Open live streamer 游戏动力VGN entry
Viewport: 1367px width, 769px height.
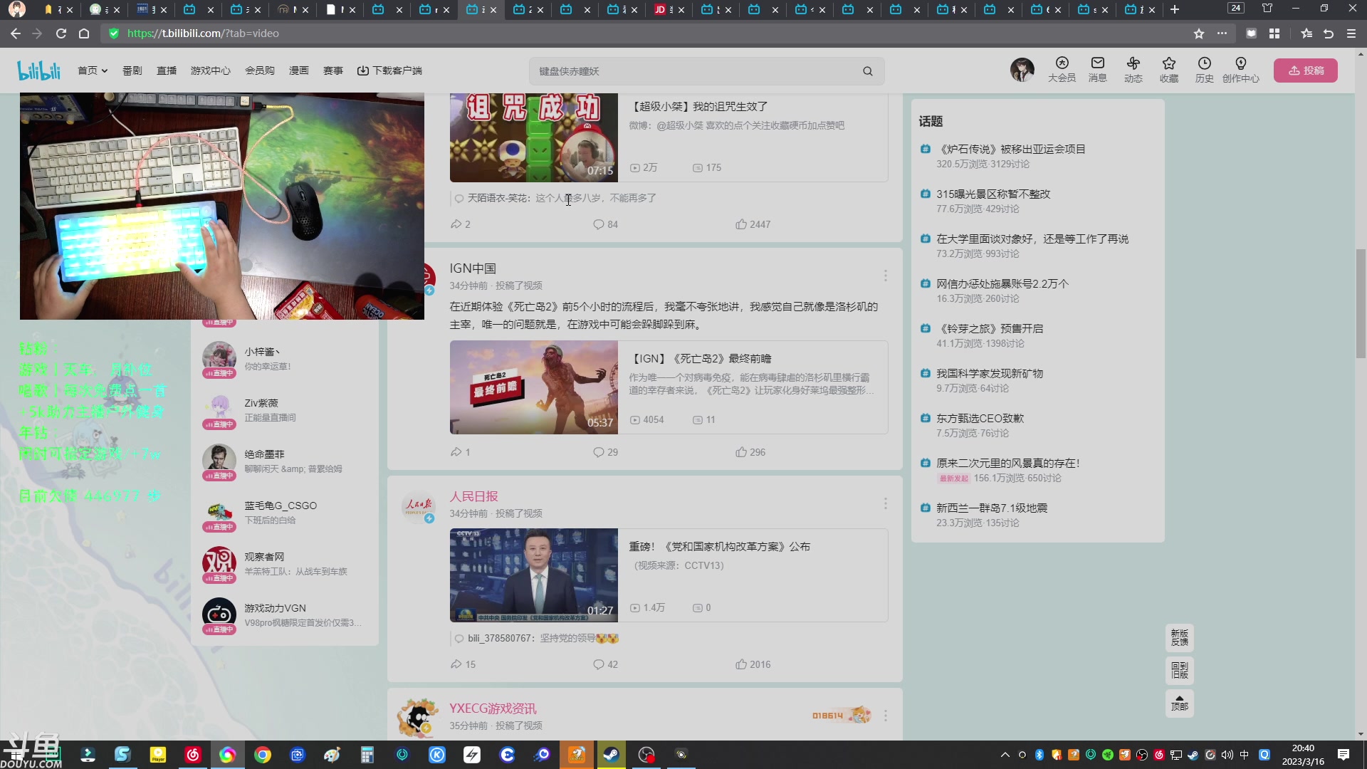[285, 615]
